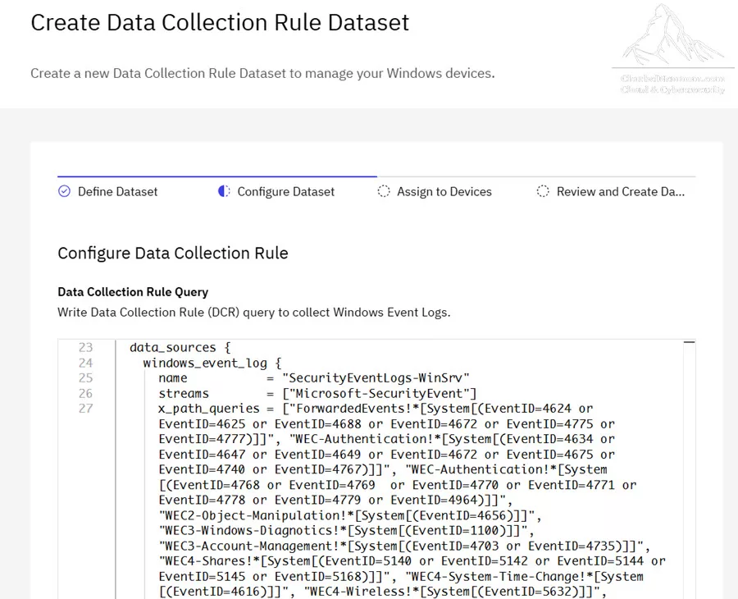Click line number 23 in the editor gutter
The width and height of the screenshot is (738, 599).
(x=85, y=348)
